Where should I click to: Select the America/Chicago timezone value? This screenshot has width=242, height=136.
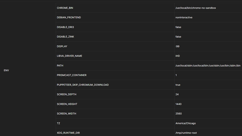click(x=186, y=123)
